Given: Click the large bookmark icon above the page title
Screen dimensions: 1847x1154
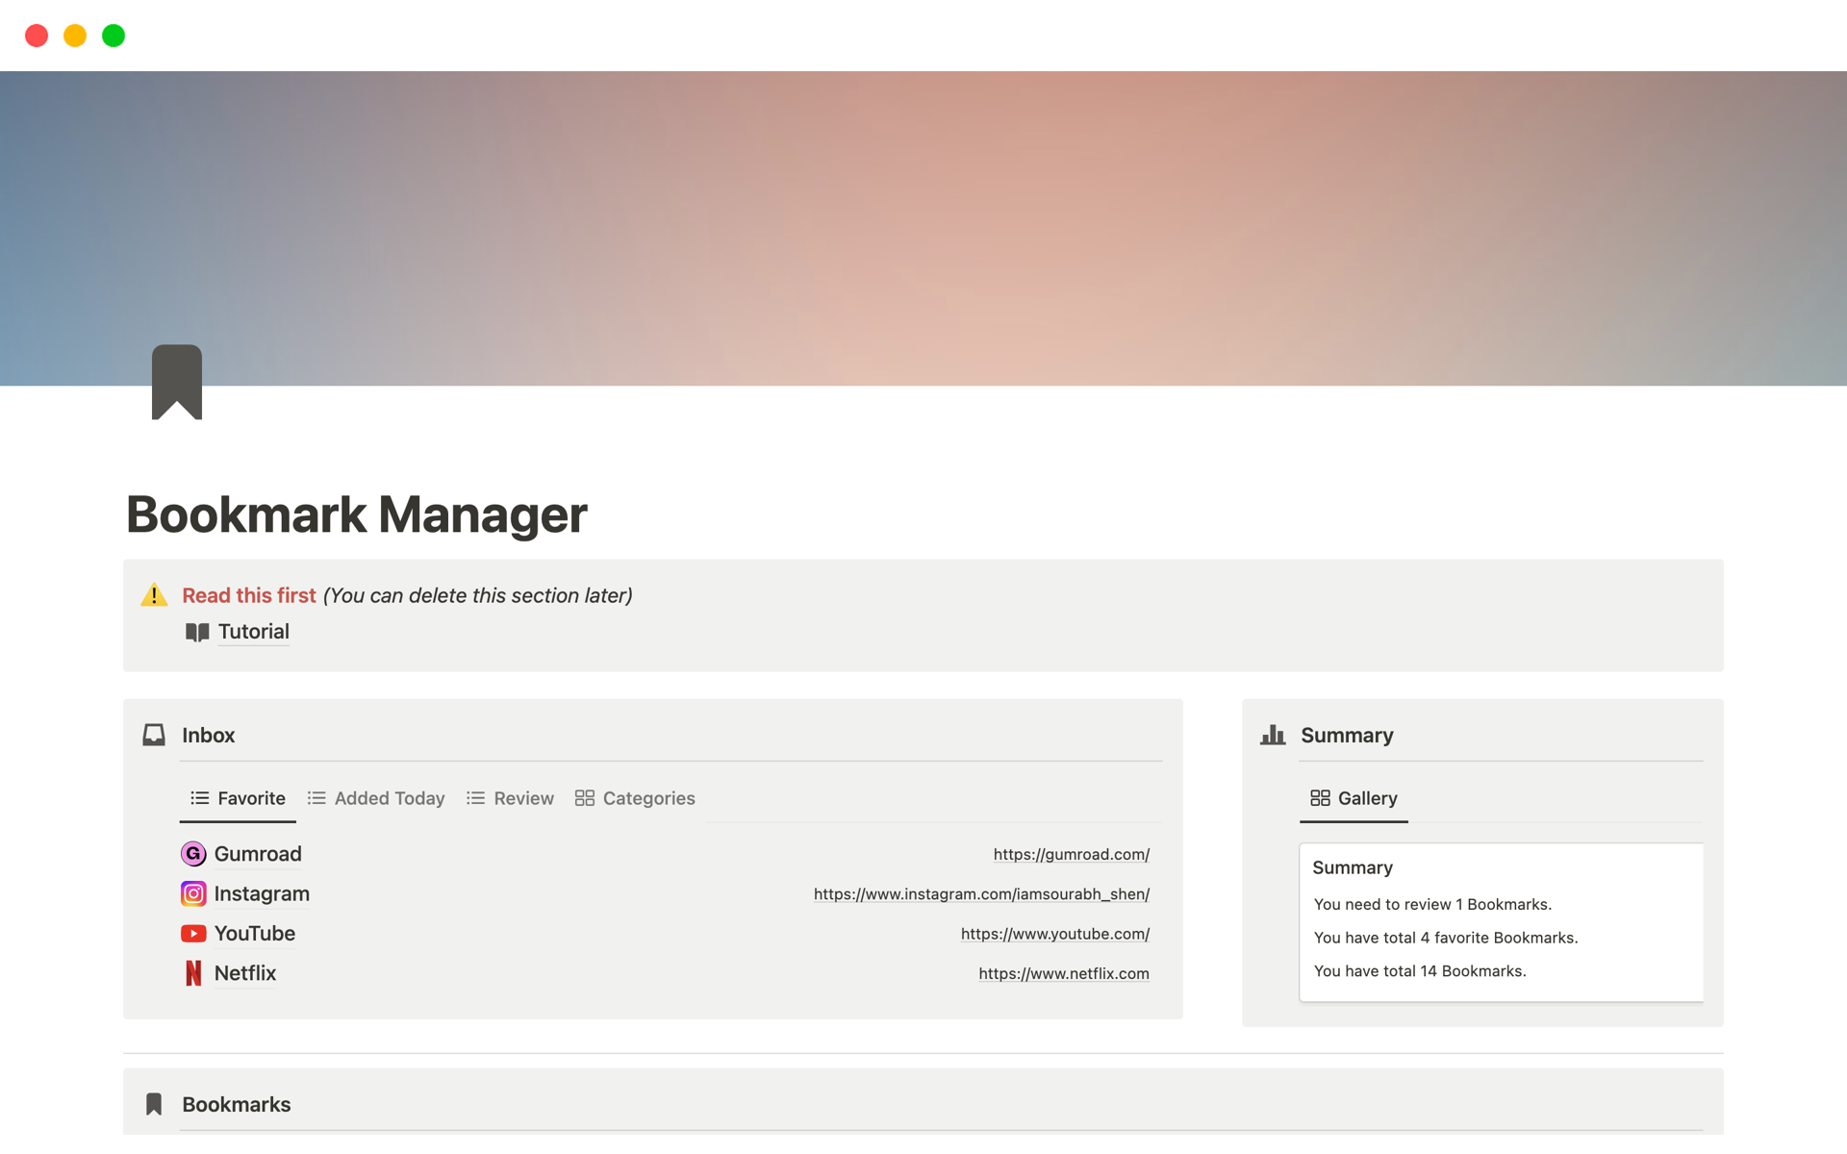Looking at the screenshot, I should tap(177, 382).
